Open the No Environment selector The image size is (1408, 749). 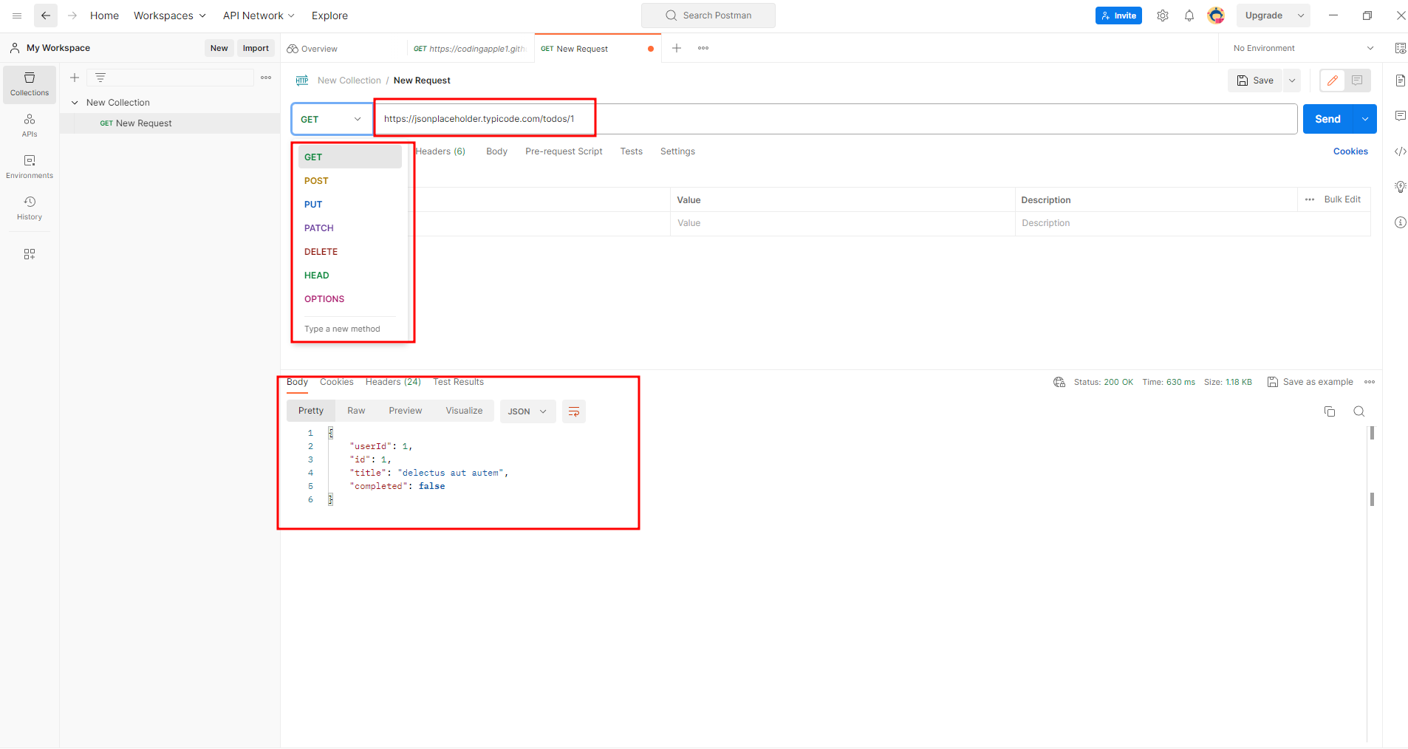tap(1305, 48)
